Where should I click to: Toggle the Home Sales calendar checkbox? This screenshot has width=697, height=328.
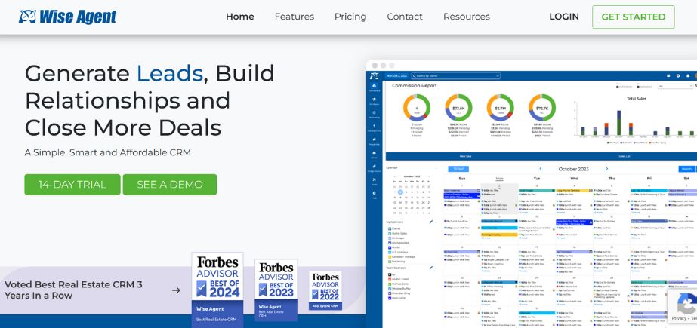coord(390,234)
